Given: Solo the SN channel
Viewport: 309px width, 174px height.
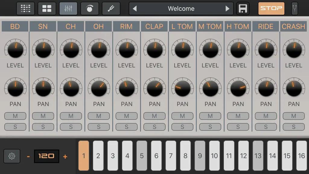Looking at the screenshot, I should [x=43, y=127].
